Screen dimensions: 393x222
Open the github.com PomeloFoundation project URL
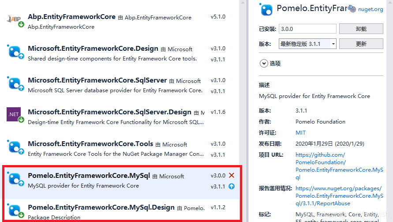tap(339, 166)
